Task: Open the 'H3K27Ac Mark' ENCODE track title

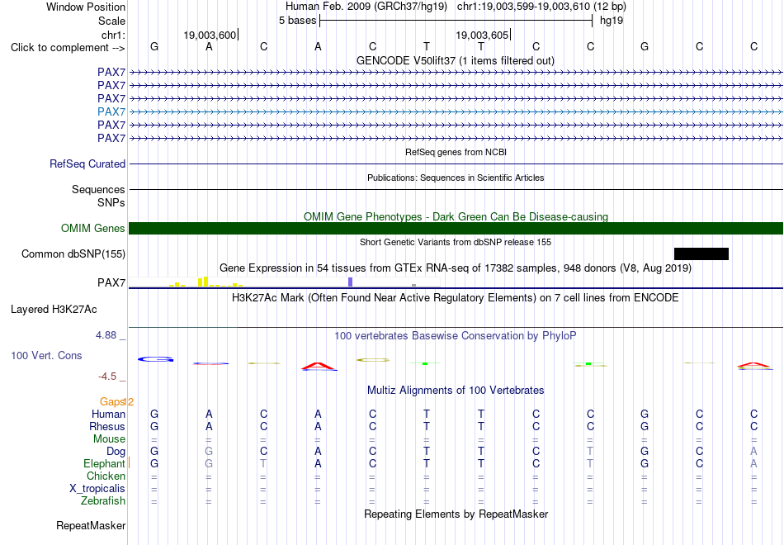Action: click(456, 298)
